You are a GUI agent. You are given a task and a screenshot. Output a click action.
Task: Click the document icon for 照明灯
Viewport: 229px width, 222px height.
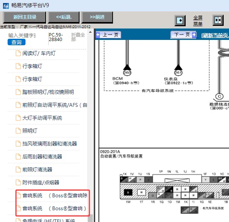click(x=18, y=131)
